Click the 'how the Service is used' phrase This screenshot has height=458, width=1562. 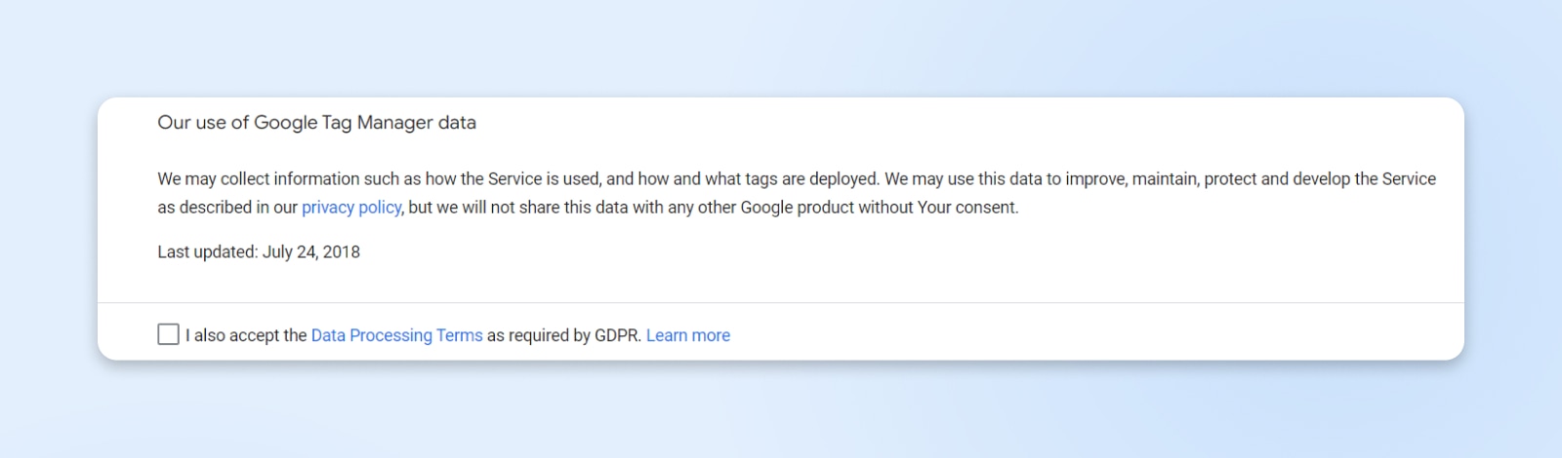[512, 179]
